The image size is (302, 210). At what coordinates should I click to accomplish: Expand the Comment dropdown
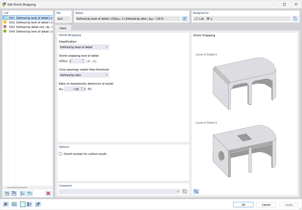click(178, 191)
